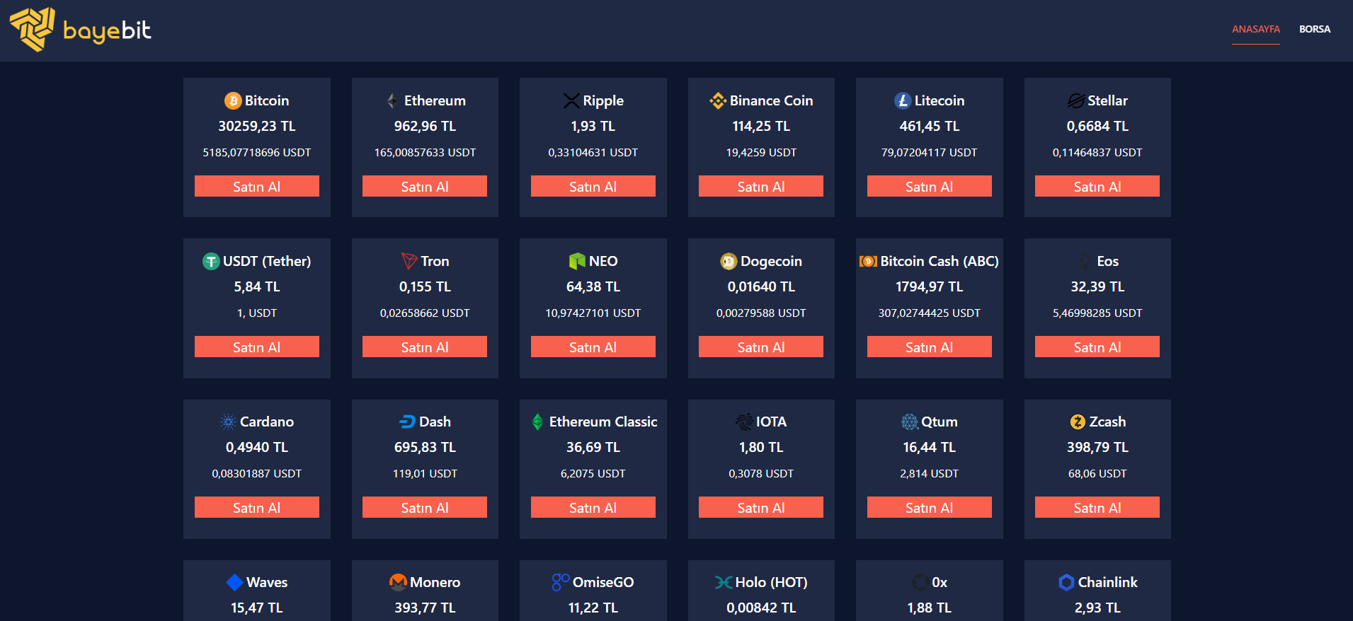Click the Ethereum Classic icon
The image size is (1353, 621).
pyautogui.click(x=537, y=422)
